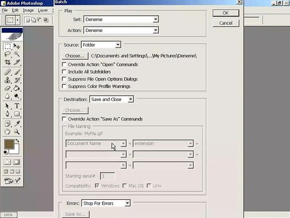Open the Image menu
Image resolution: width=290 pixels, height=218 pixels.
[x=28, y=10]
